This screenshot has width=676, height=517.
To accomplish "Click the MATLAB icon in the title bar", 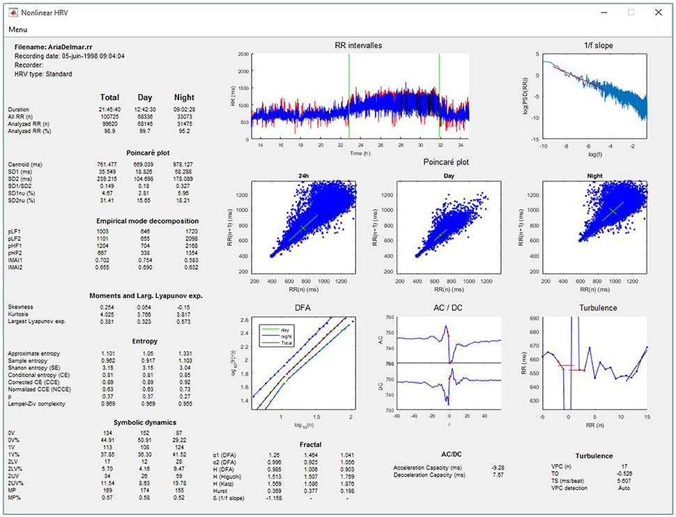I will (x=13, y=13).
